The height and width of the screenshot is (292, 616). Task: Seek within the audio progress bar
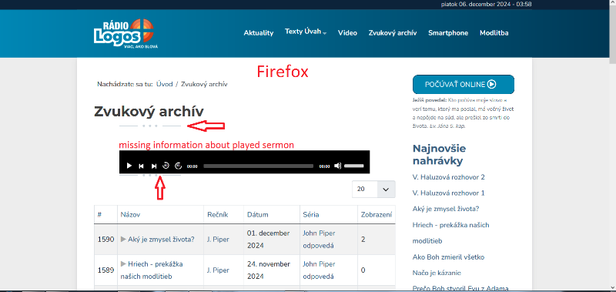coord(259,166)
